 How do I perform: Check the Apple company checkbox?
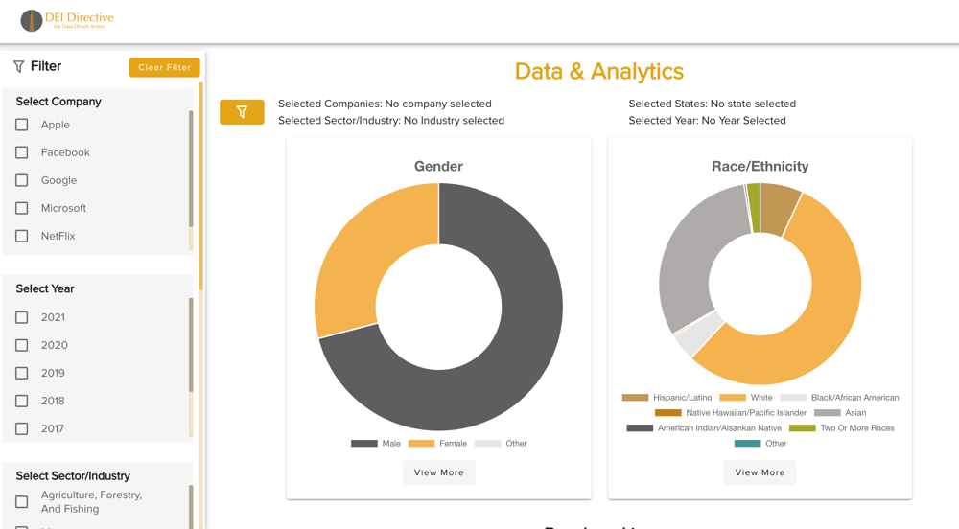[22, 125]
